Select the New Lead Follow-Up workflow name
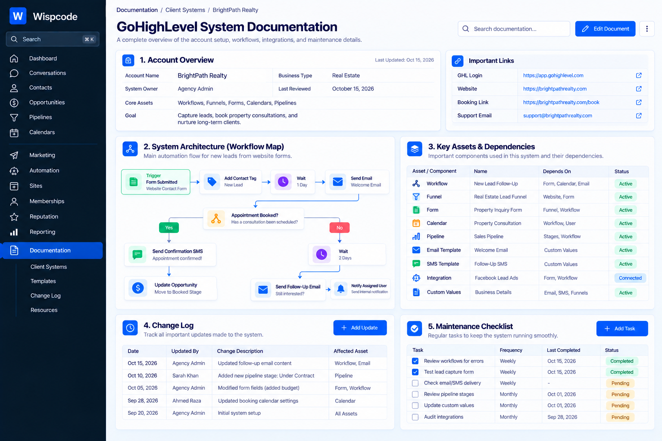 496,184
